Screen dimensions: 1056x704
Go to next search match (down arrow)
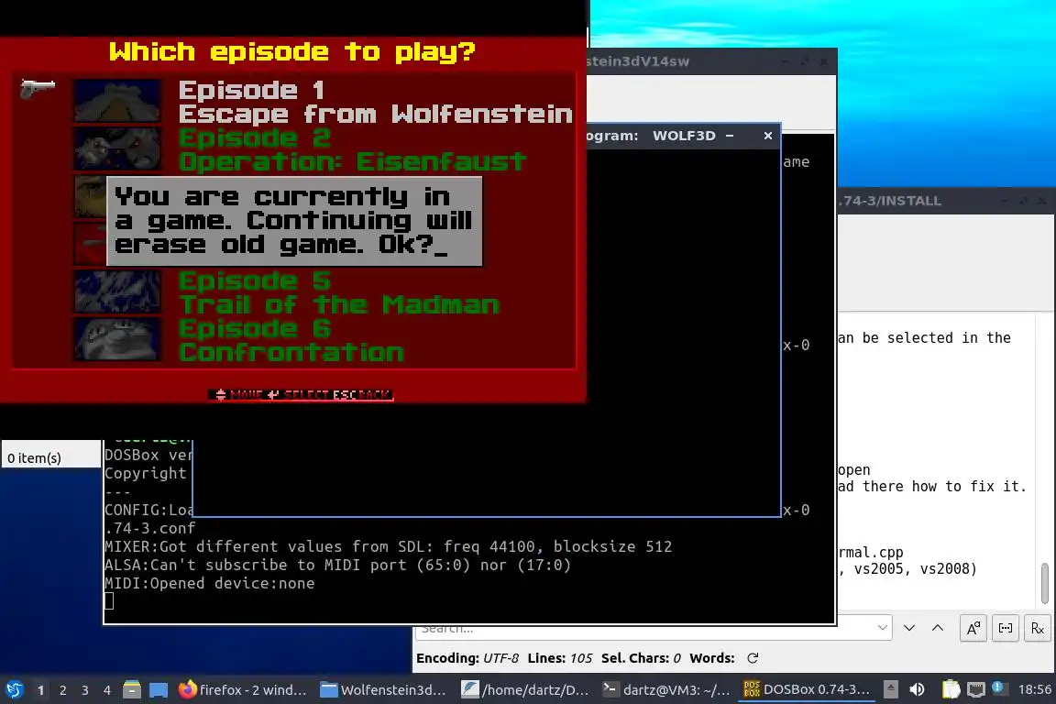pos(909,628)
